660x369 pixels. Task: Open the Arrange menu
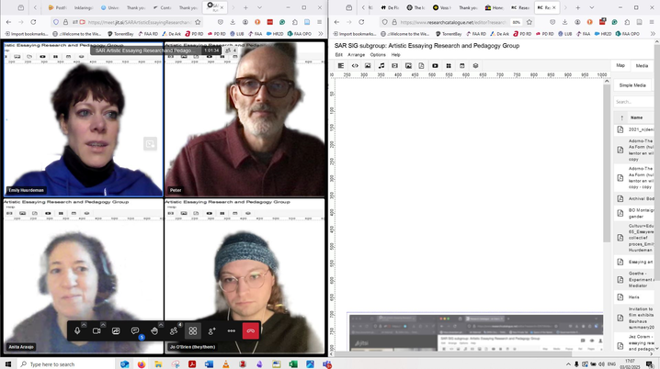click(356, 55)
